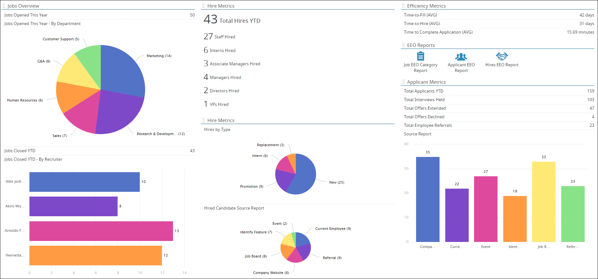Grab the Jobs Overview panel drag handle
Screen dimensions: 598x279
coord(4,6)
